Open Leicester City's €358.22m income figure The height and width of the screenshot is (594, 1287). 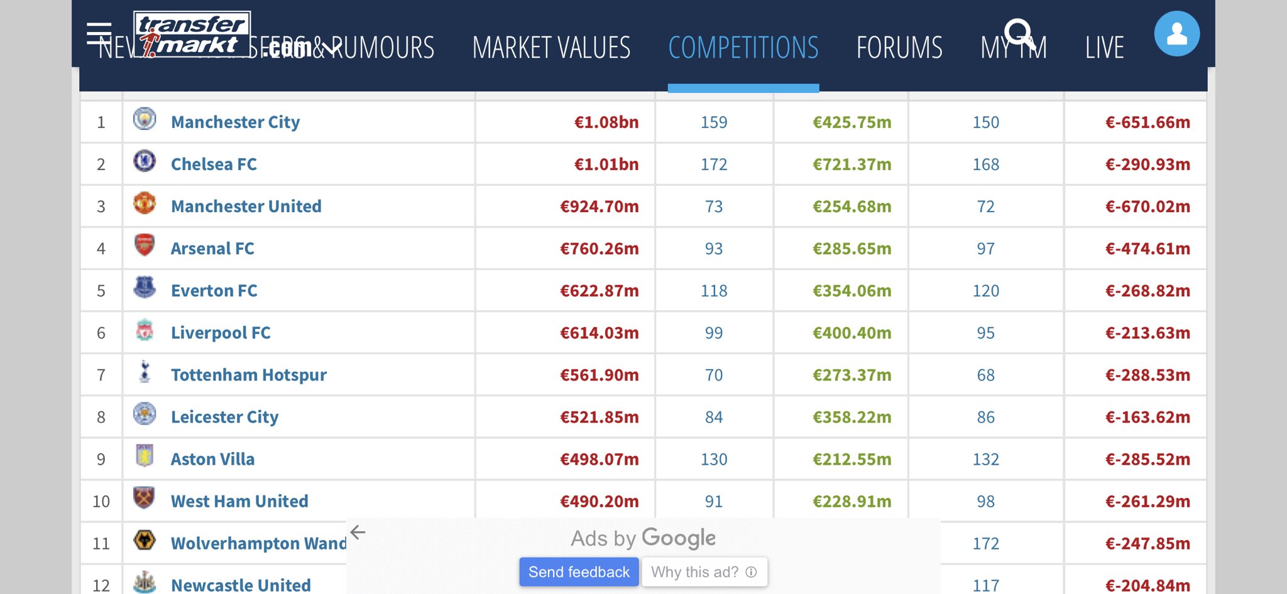[852, 417]
